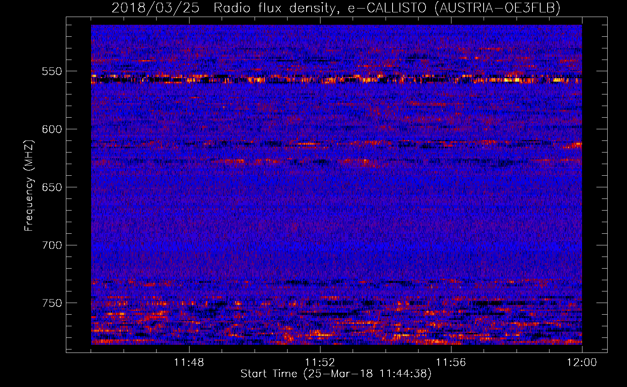Screen dimensions: 627x387
Task: Click the 11:48 time tick label
Action: 189,362
